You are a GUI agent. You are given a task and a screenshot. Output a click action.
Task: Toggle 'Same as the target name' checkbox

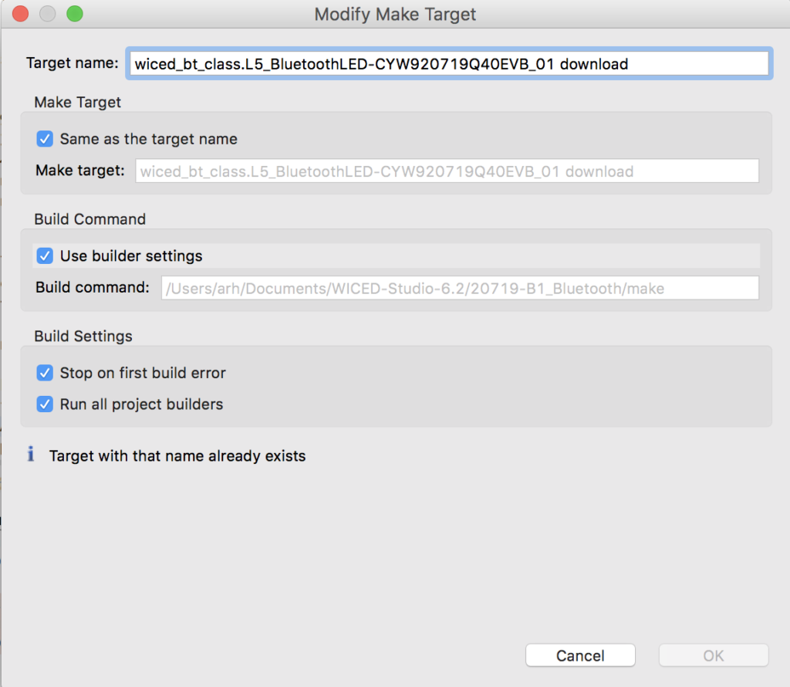tap(45, 139)
